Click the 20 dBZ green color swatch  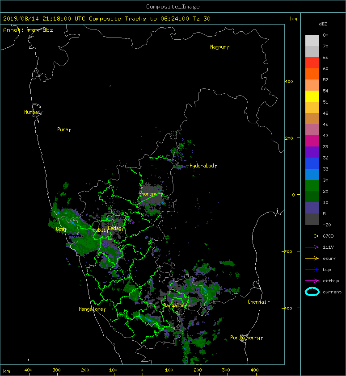coord(312,196)
